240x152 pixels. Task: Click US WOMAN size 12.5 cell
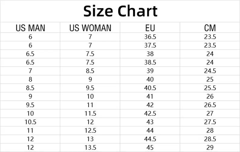tap(90, 131)
